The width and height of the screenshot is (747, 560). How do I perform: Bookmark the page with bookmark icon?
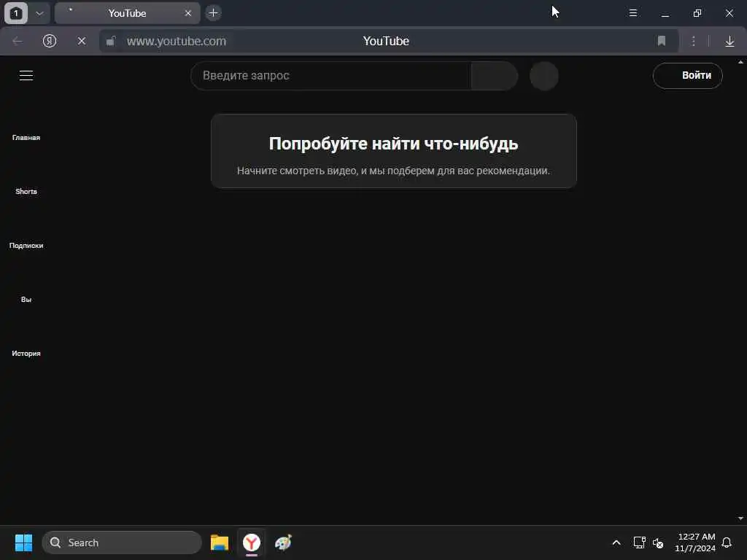661,41
